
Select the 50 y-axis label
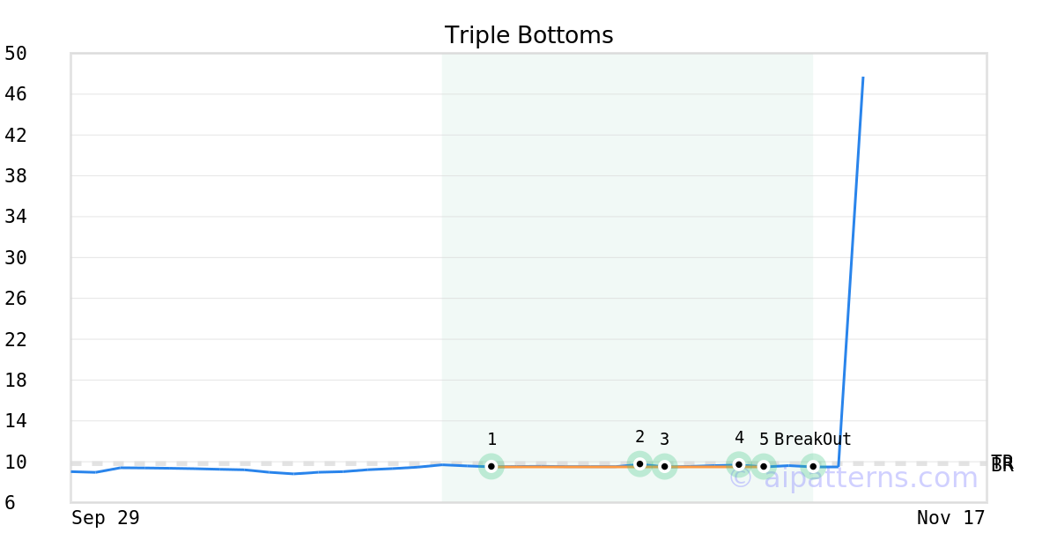point(16,54)
